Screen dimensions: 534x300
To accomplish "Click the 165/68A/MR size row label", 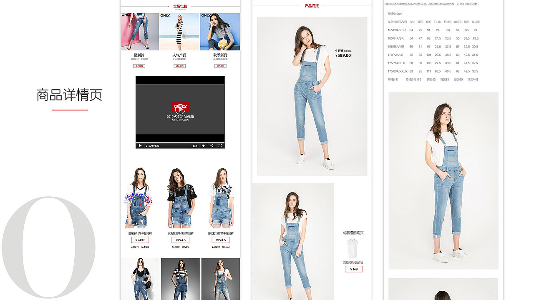I will coord(396,47).
